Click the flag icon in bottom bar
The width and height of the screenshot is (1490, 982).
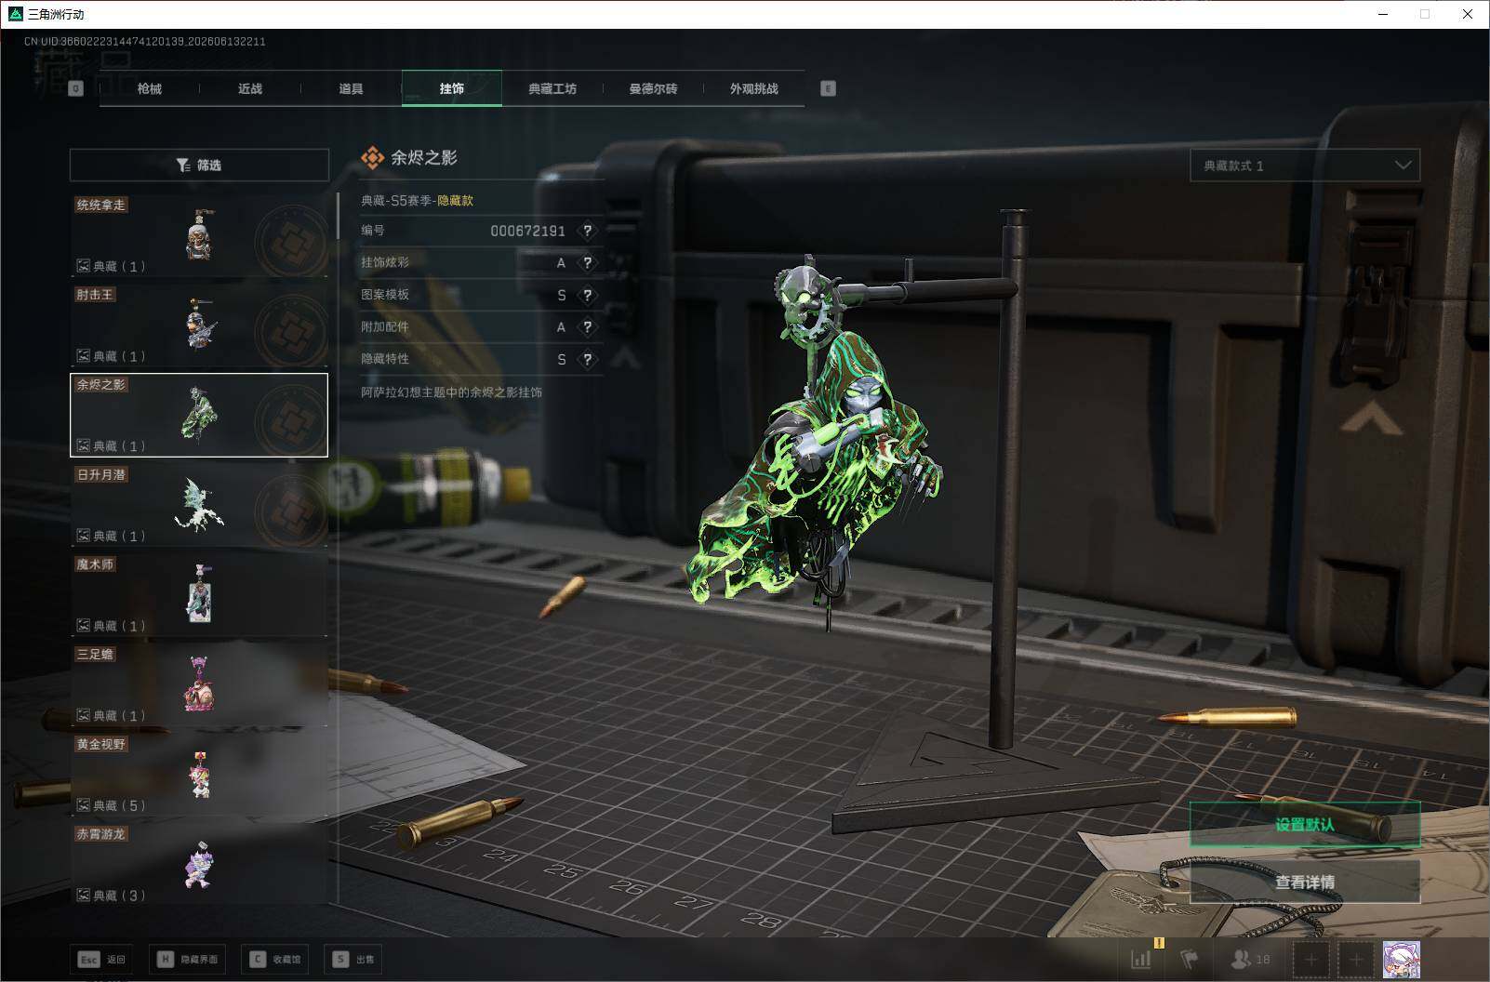(1189, 959)
